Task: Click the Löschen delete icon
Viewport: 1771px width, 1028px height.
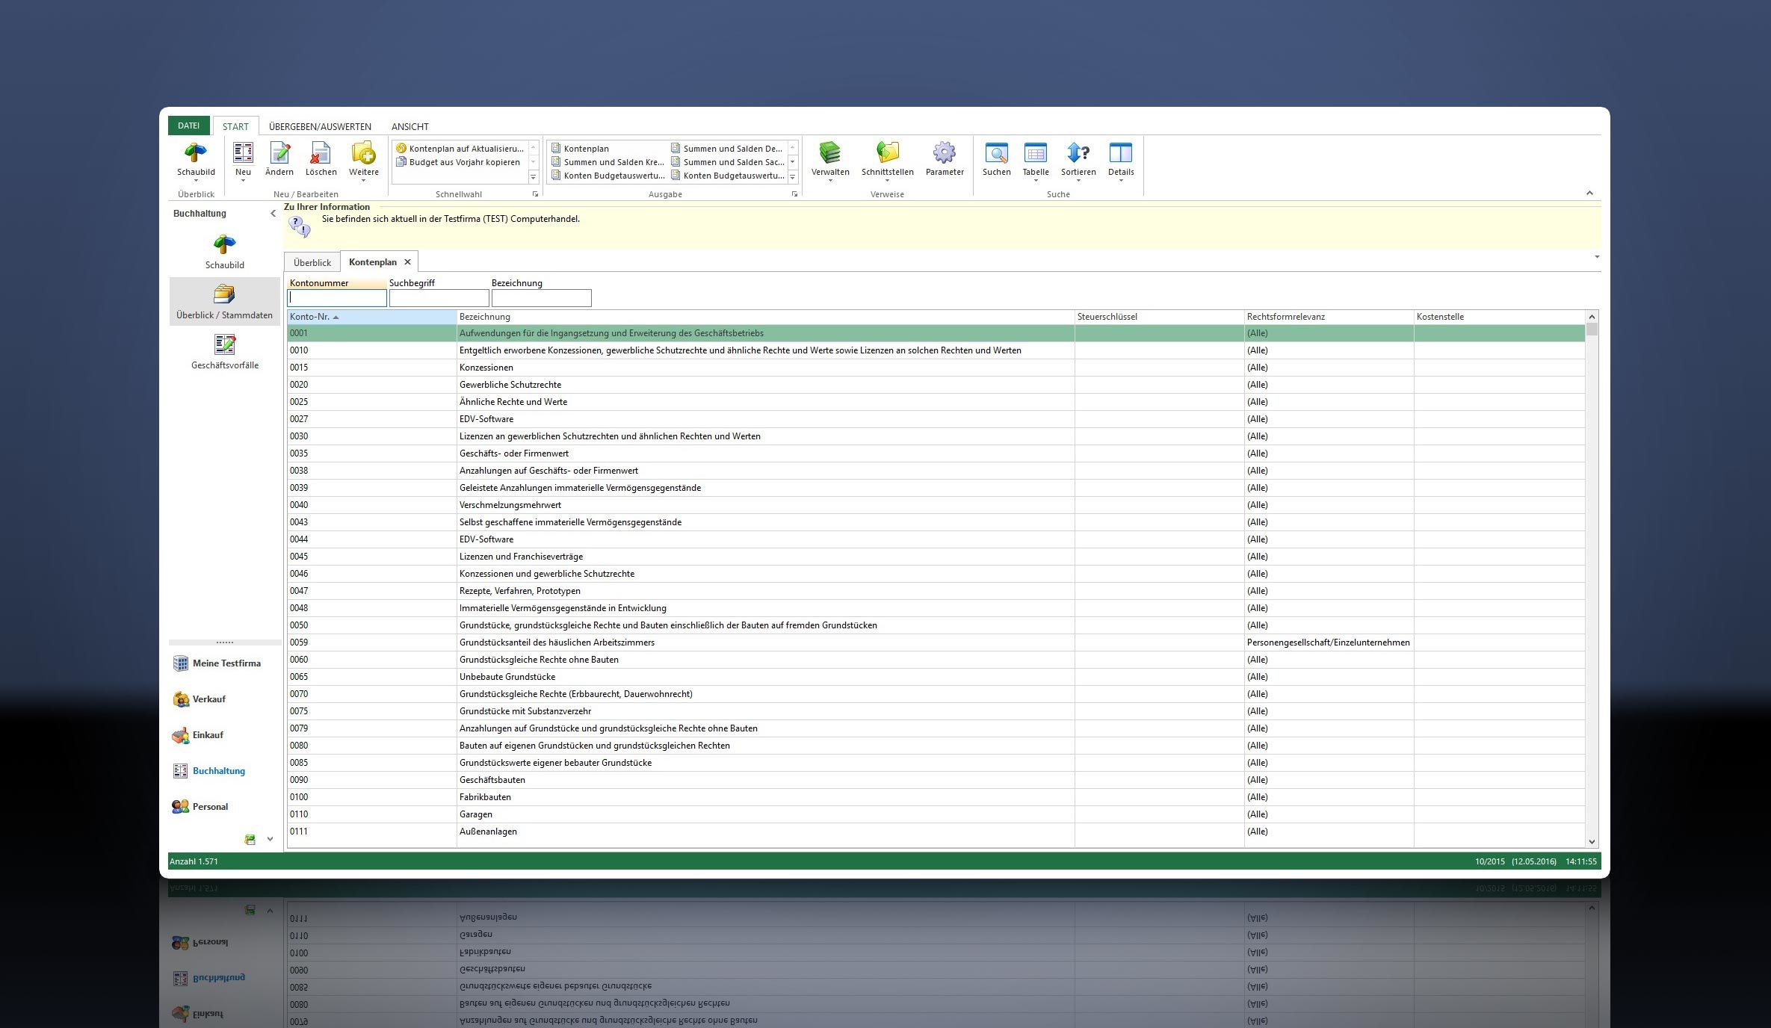Action: [321, 153]
